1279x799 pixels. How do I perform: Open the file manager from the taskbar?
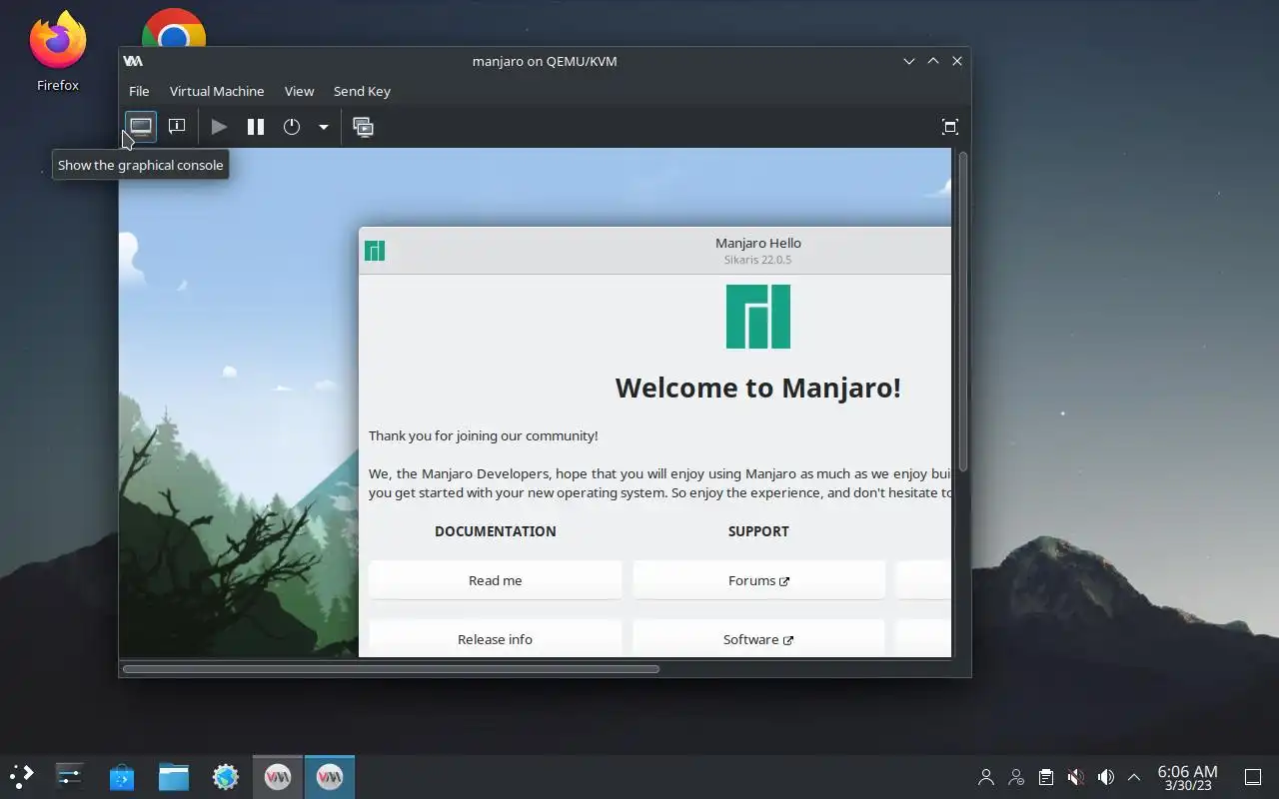pyautogui.click(x=174, y=777)
